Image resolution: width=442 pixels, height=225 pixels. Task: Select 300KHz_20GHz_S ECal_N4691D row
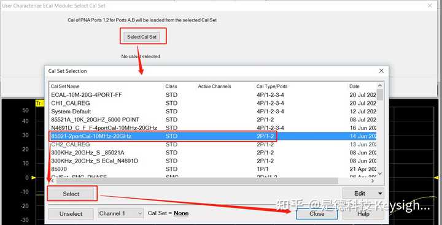[213, 161]
